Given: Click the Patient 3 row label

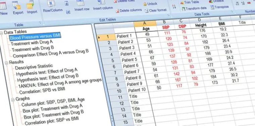Looking at the screenshot, I should pyautogui.click(x=127, y=48).
